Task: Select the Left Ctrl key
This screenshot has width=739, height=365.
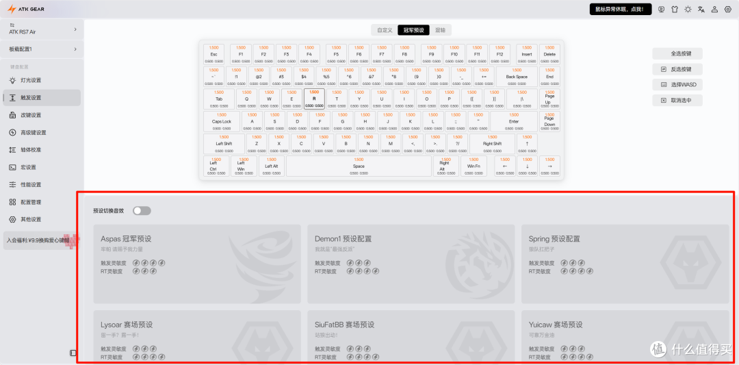Action: (216, 166)
